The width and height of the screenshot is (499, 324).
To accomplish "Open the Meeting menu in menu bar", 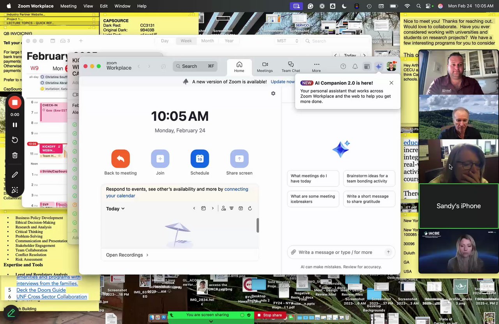I will (69, 6).
